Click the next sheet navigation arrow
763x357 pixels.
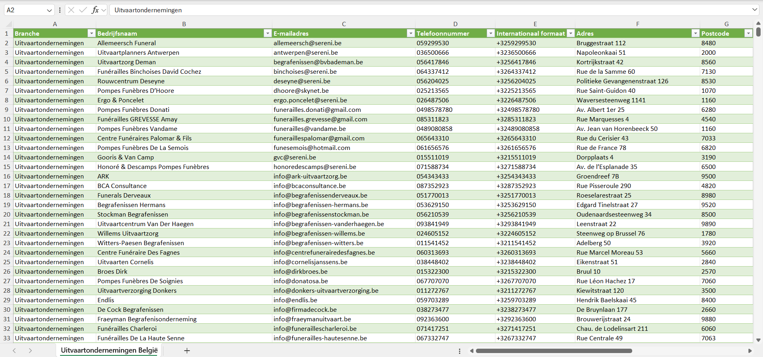pyautogui.click(x=30, y=351)
